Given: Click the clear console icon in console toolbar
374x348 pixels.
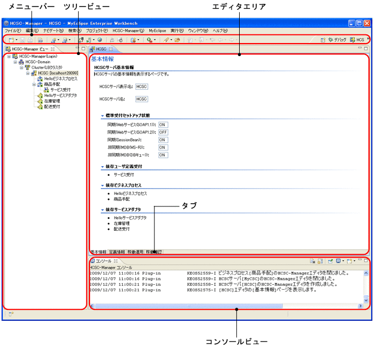Looking at the screenshot, I should 312,261.
